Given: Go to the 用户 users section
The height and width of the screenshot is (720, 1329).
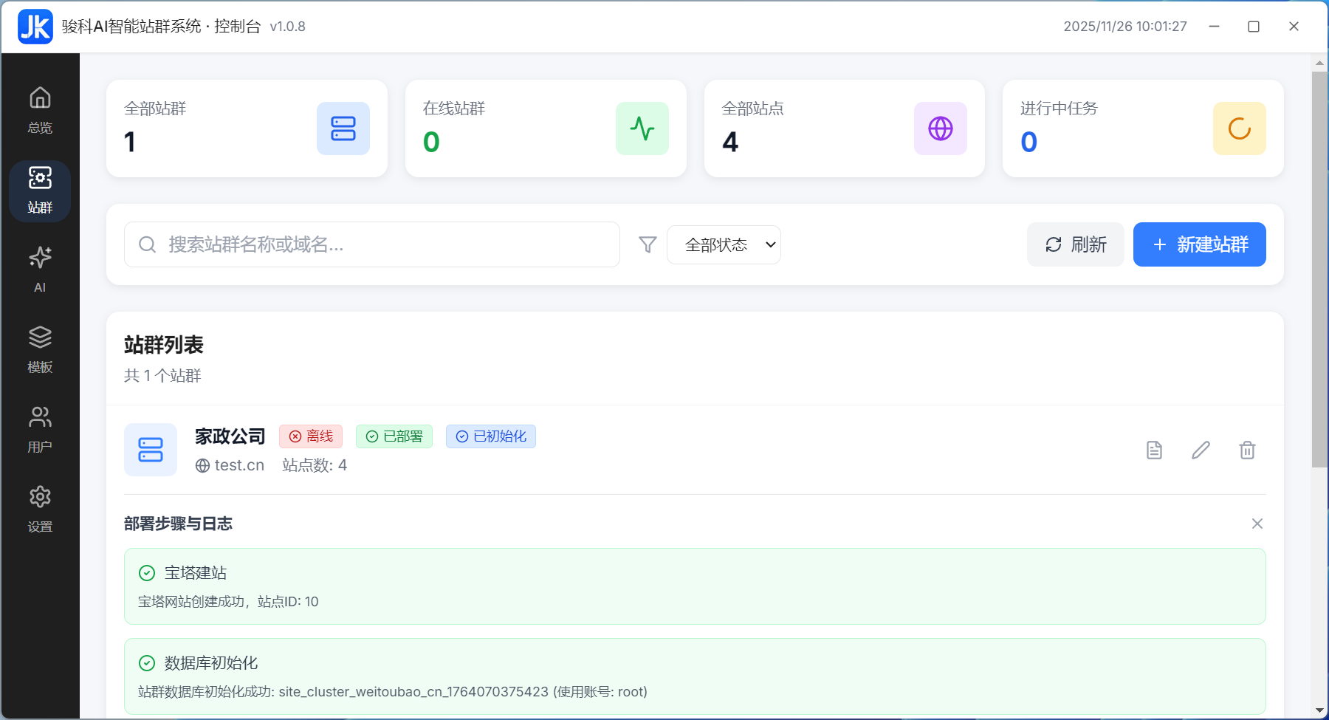Looking at the screenshot, I should pos(40,430).
